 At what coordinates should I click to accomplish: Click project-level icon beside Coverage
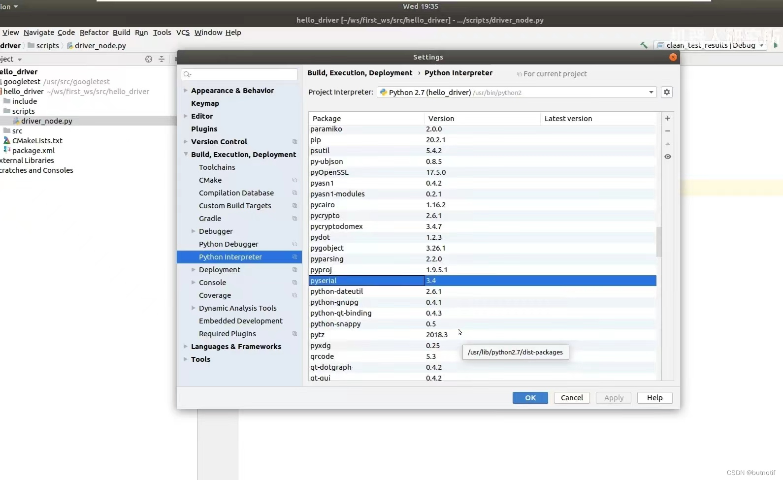click(x=295, y=295)
